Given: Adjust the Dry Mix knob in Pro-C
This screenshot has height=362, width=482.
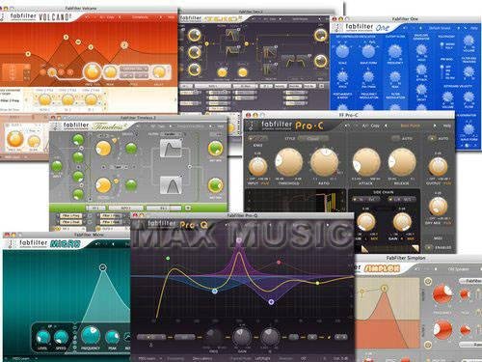Looking at the screenshot, I should [438, 207].
